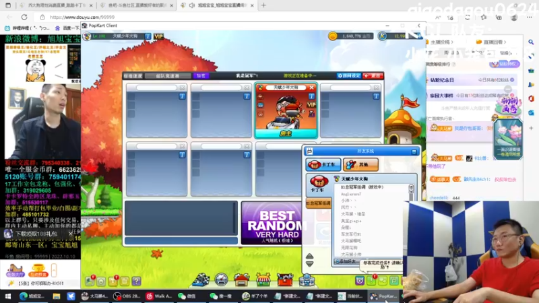Toggle team T badge on host player card
Image resolution: width=539 pixels, height=303 pixels.
[311, 96]
